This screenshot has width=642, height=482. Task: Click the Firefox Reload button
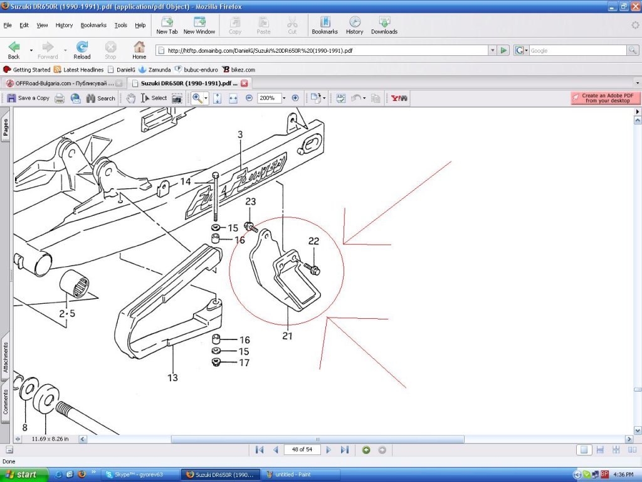82,50
